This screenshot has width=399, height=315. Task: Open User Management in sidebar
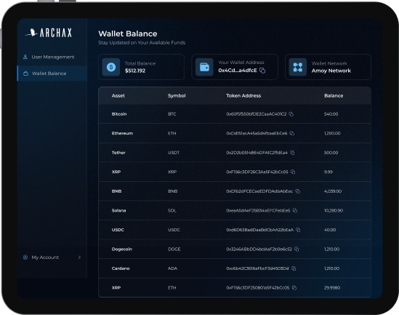[x=52, y=57]
